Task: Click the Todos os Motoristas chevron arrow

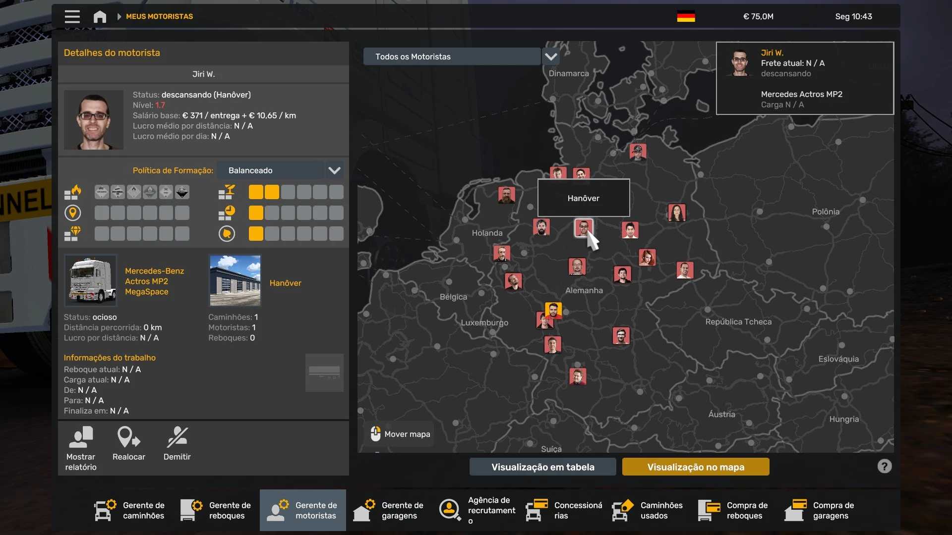Action: (550, 56)
